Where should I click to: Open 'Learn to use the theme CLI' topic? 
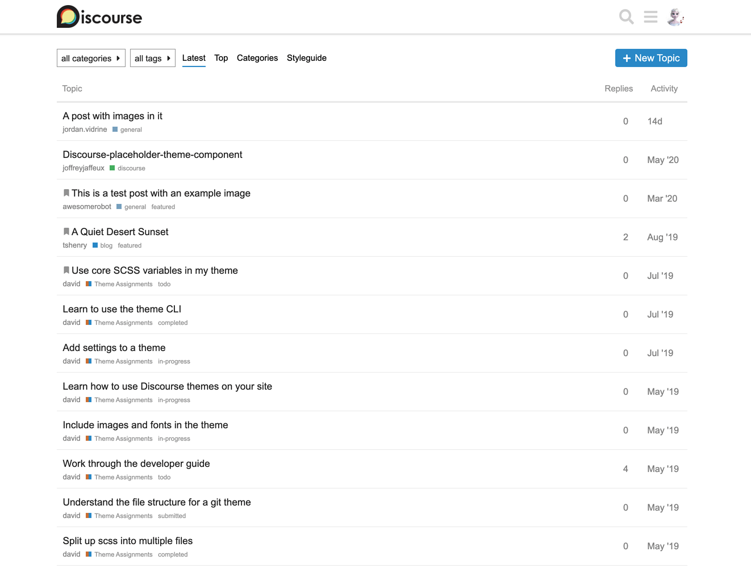(x=122, y=309)
